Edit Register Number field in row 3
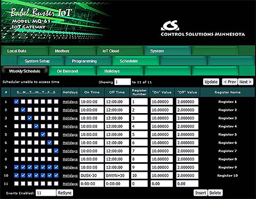 [139, 118]
